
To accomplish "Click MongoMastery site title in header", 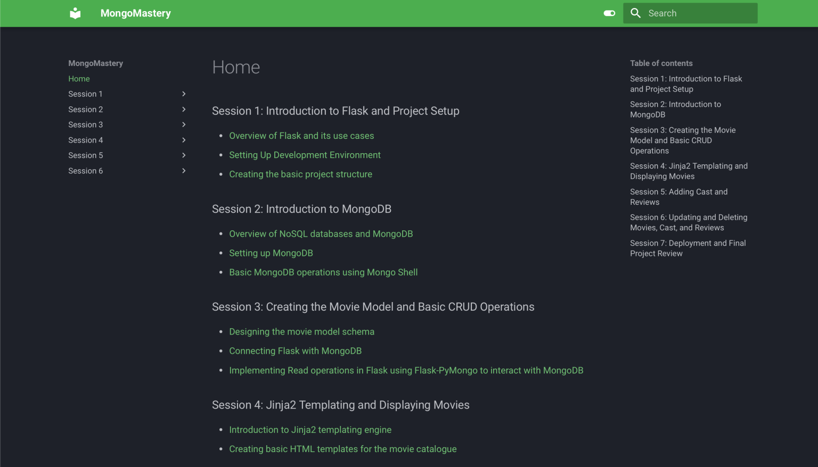I will (135, 13).
